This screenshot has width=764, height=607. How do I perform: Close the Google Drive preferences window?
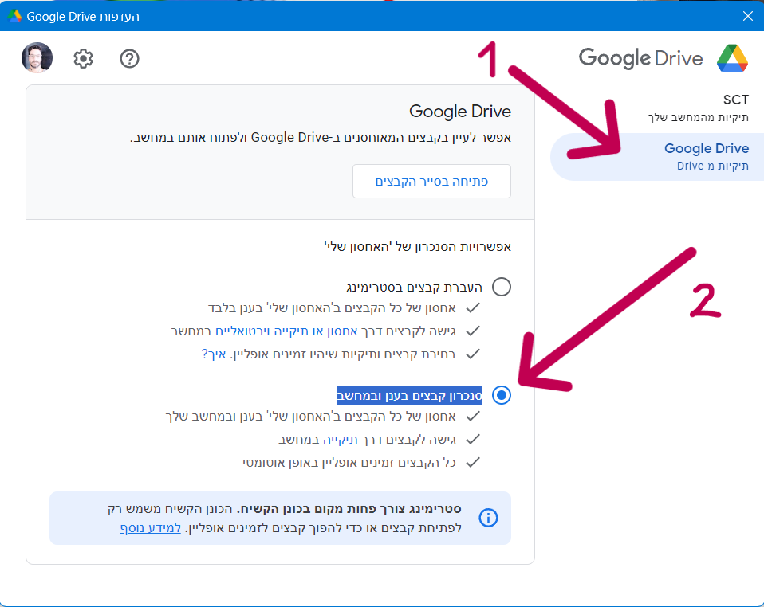coord(748,16)
